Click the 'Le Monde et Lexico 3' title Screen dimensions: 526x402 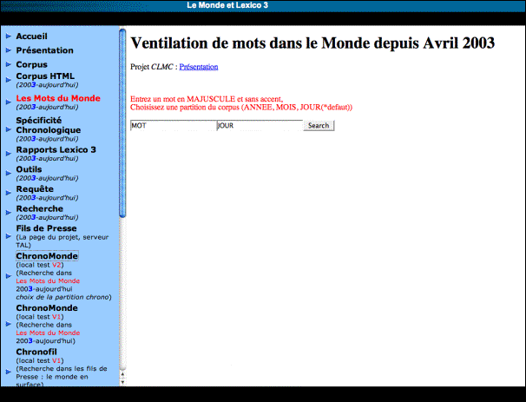(x=227, y=5)
